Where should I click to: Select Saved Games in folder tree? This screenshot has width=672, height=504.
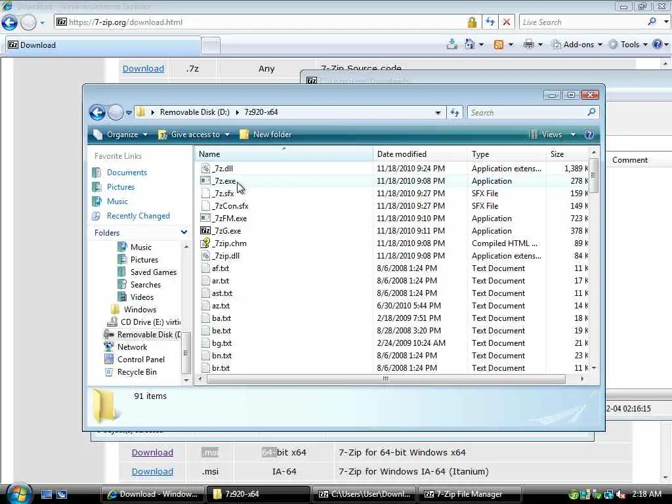[x=154, y=272]
